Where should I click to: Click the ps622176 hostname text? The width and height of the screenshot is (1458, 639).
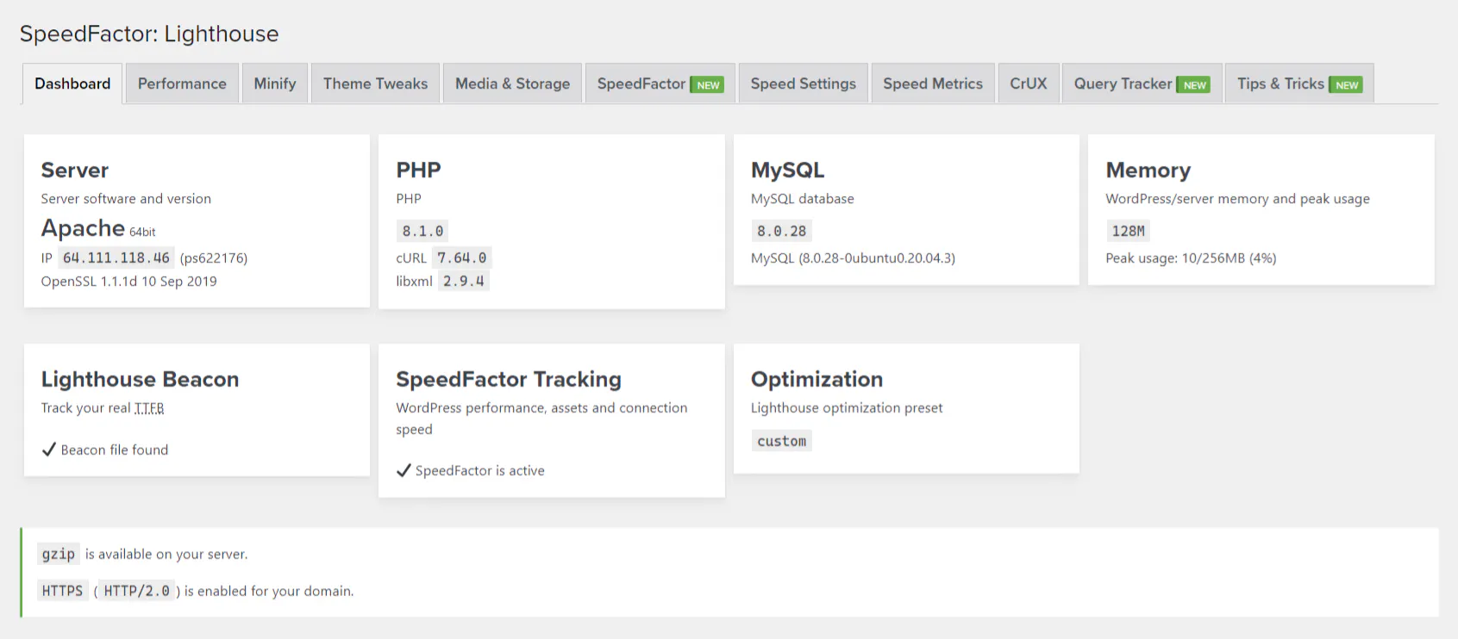tap(214, 258)
